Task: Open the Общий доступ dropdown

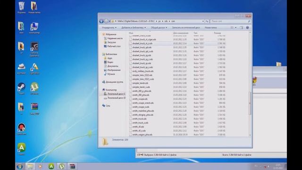Action: point(159,27)
